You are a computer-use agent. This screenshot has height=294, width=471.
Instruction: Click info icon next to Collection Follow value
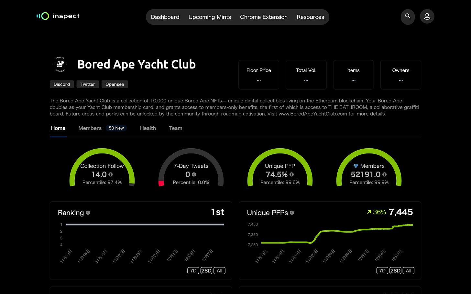click(x=111, y=174)
